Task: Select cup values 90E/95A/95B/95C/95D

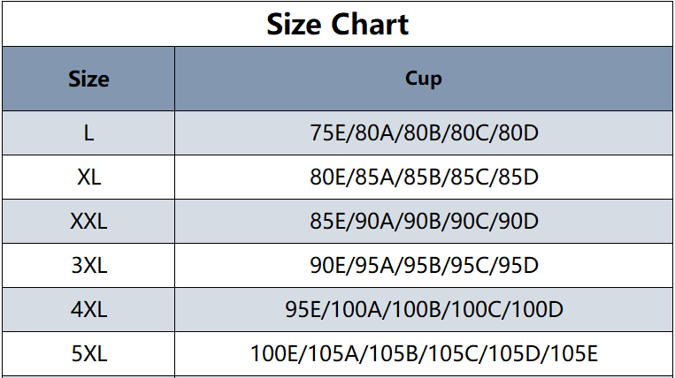Action: [x=424, y=265]
